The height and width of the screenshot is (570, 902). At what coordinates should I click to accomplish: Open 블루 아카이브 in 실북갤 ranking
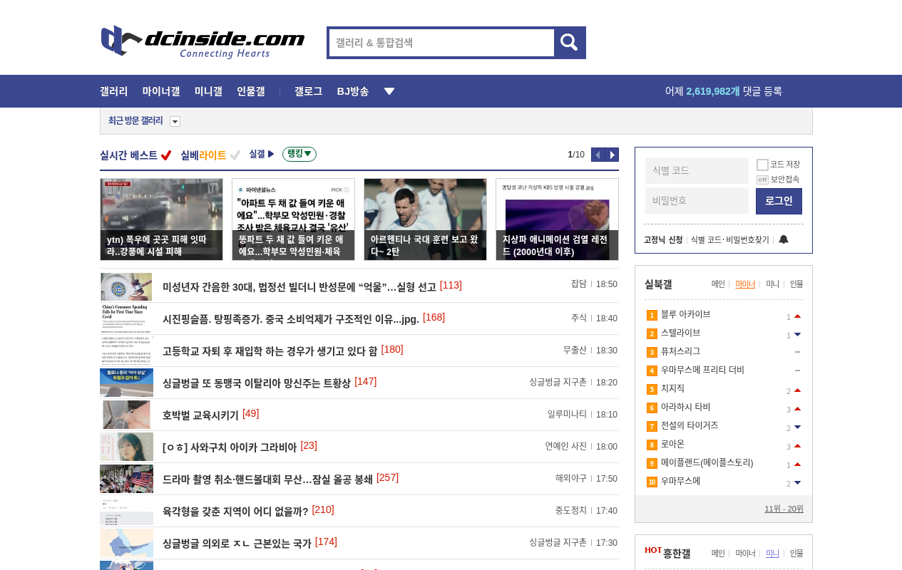[x=685, y=314]
